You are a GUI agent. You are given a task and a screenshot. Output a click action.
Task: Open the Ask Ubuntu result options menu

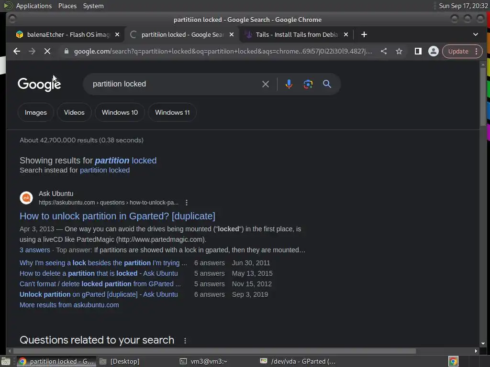187,203
